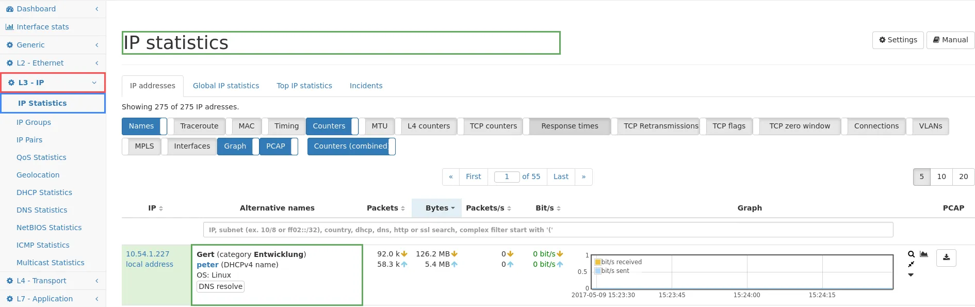Click the Interface stats chart icon
This screenshot has height=307, width=975.
[9, 27]
